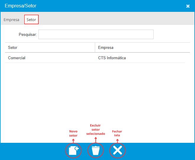
Task: Click the empty list area below Comercial
Action: pos(95,95)
